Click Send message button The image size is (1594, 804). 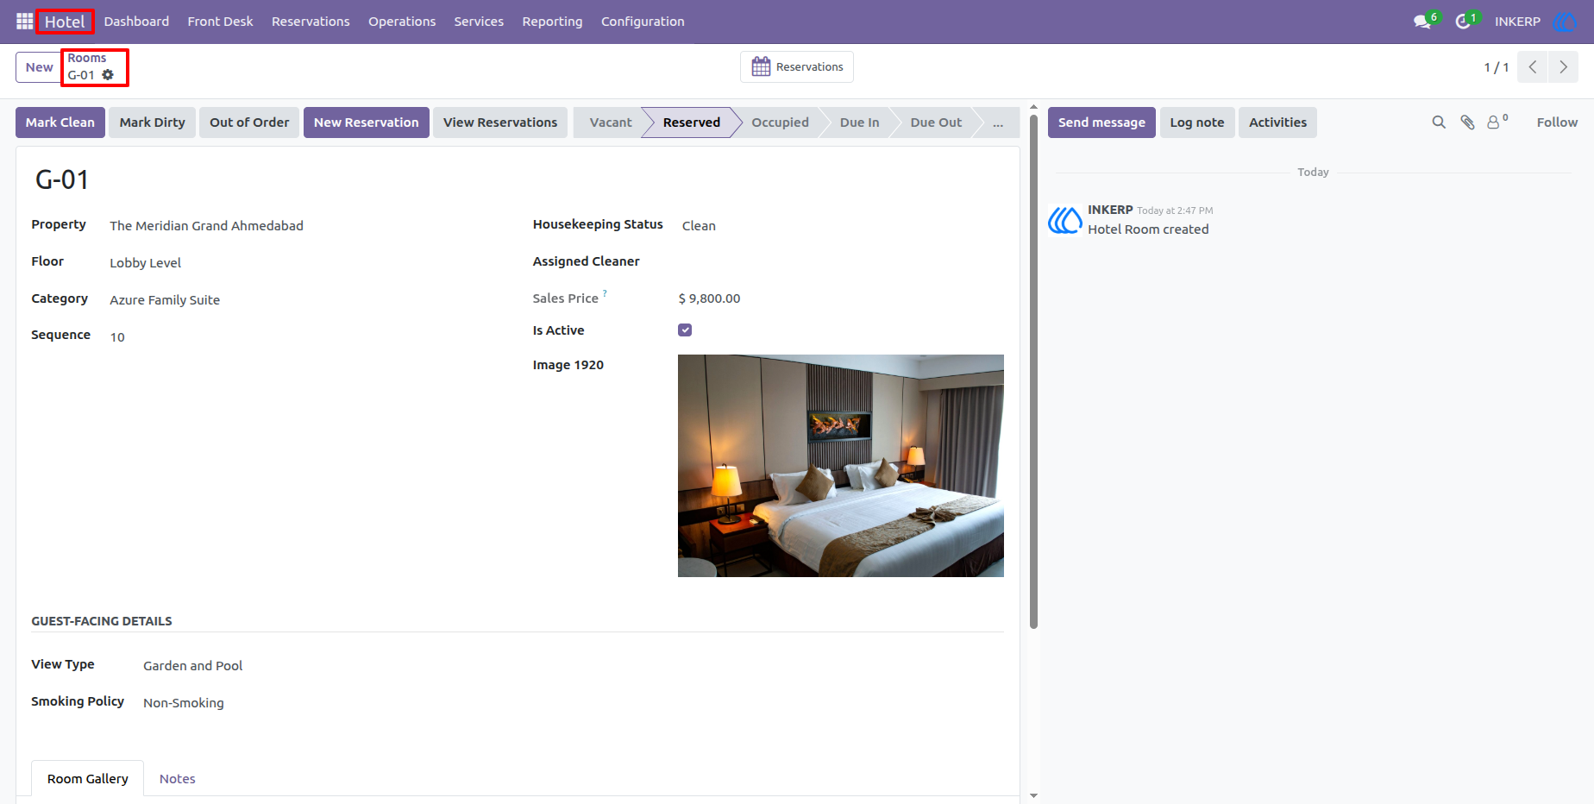(x=1101, y=122)
